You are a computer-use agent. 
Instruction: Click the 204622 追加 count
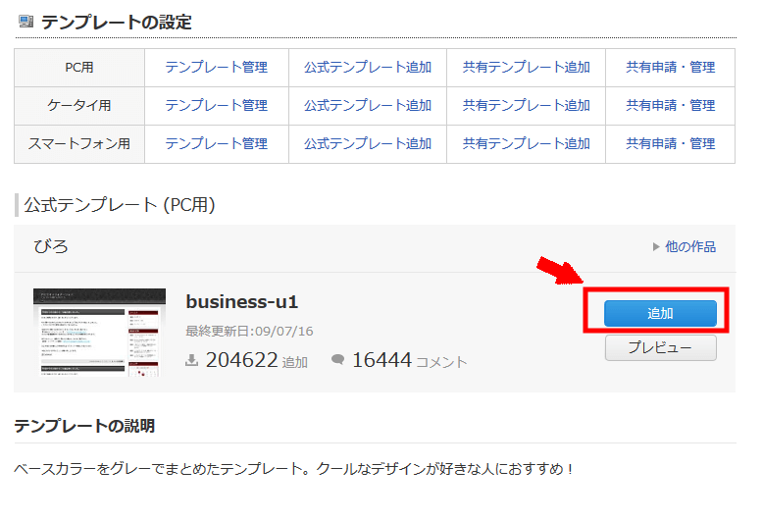[256, 361]
